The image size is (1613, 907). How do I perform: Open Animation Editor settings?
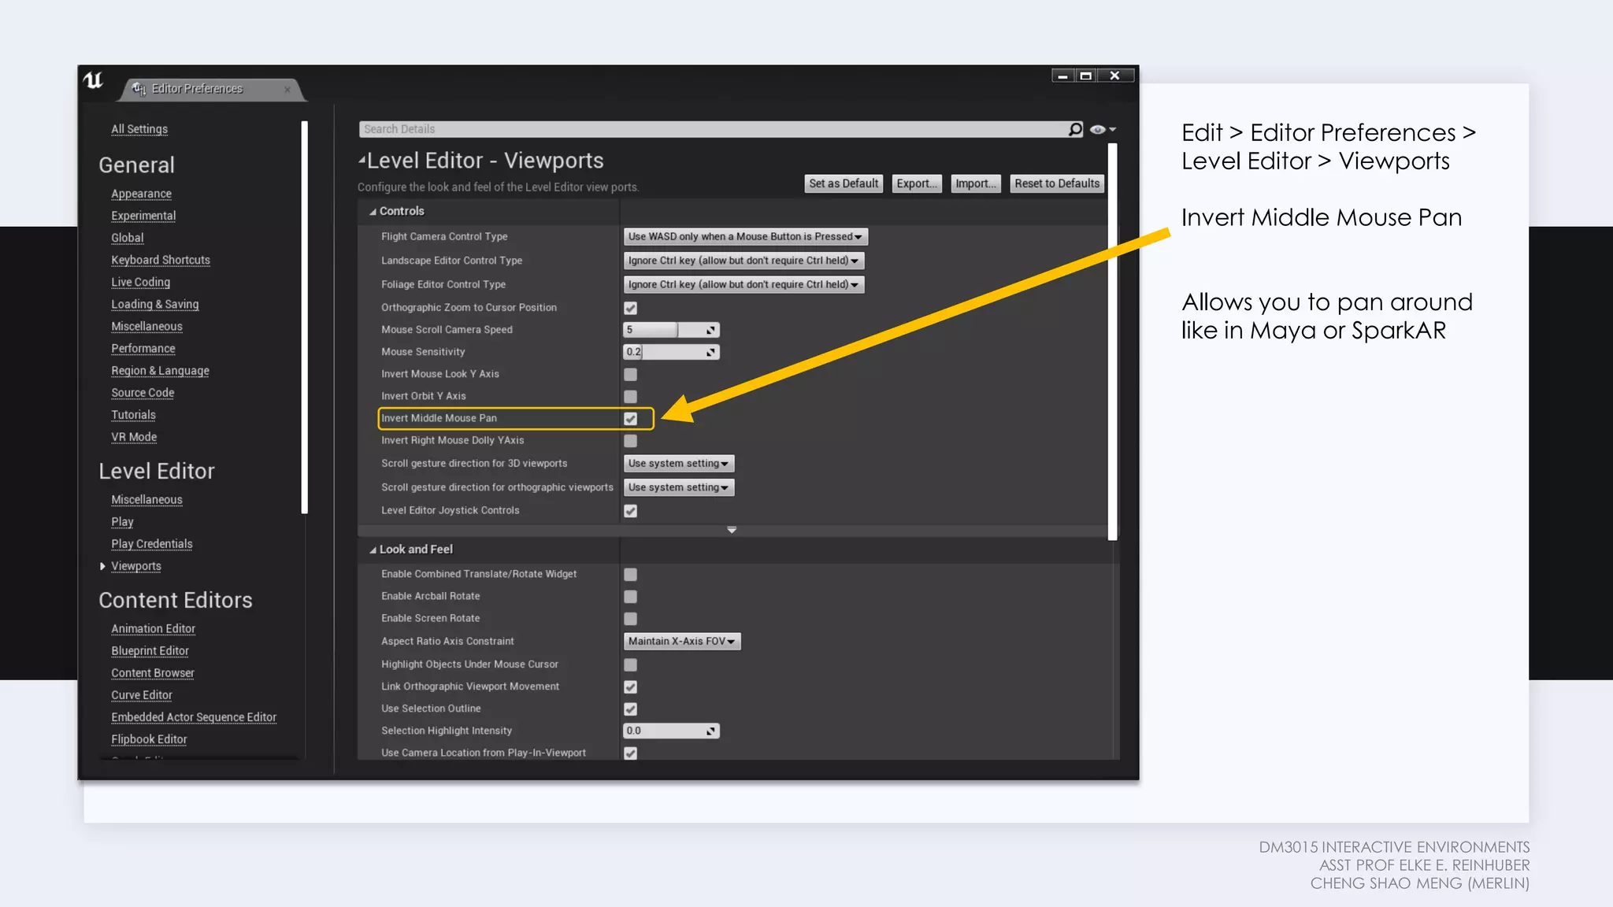pyautogui.click(x=153, y=629)
